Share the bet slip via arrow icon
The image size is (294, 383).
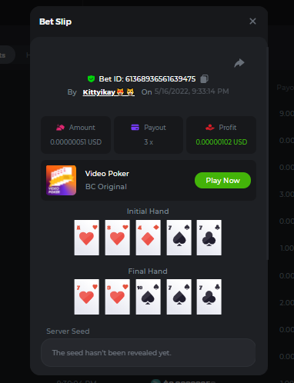[239, 63]
